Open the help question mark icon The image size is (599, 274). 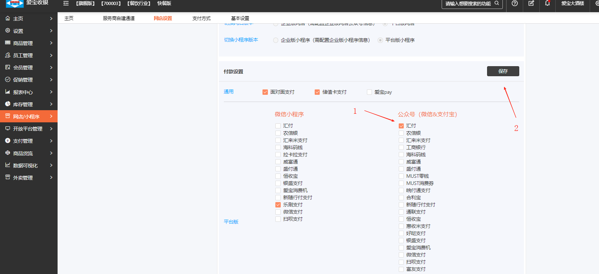point(515,3)
